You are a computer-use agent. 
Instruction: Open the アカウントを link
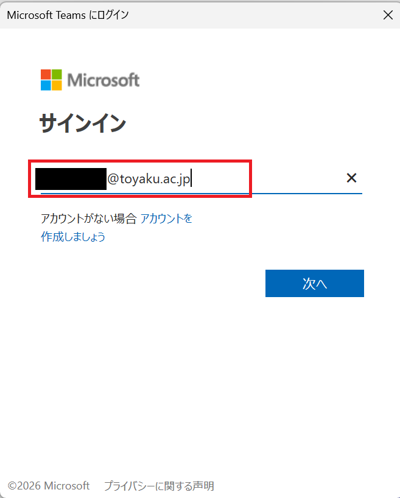[166, 219]
